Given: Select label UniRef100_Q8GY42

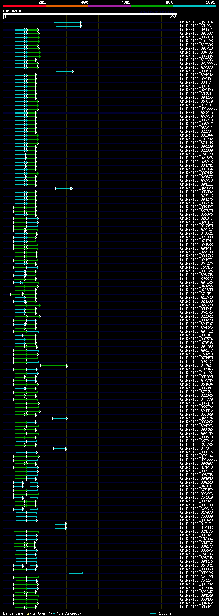Looking at the screenshot, I should click(196, 128).
